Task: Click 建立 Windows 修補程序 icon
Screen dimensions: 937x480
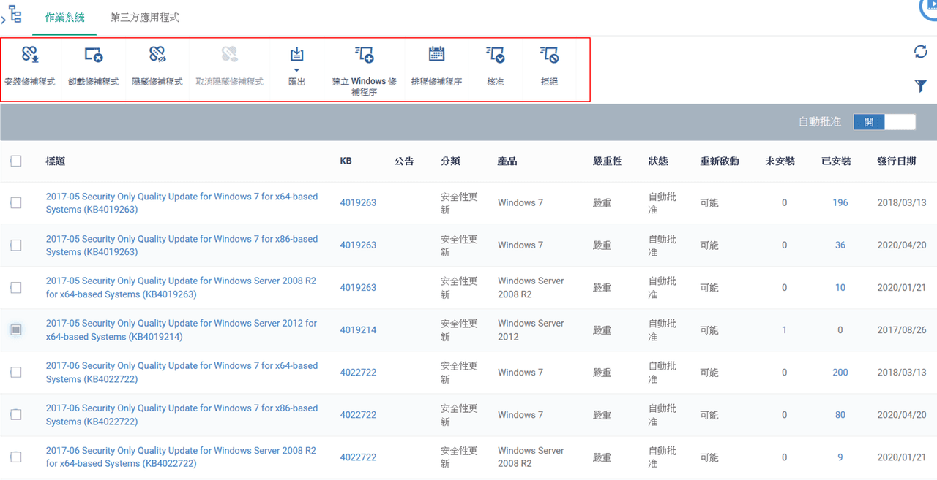Action: [x=365, y=54]
